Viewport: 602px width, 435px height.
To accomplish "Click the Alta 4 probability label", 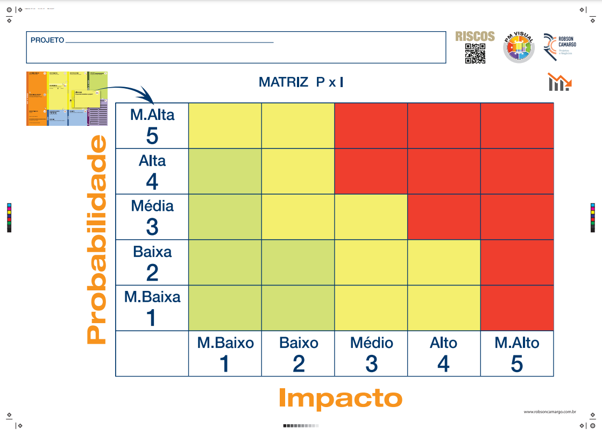I will (x=152, y=172).
